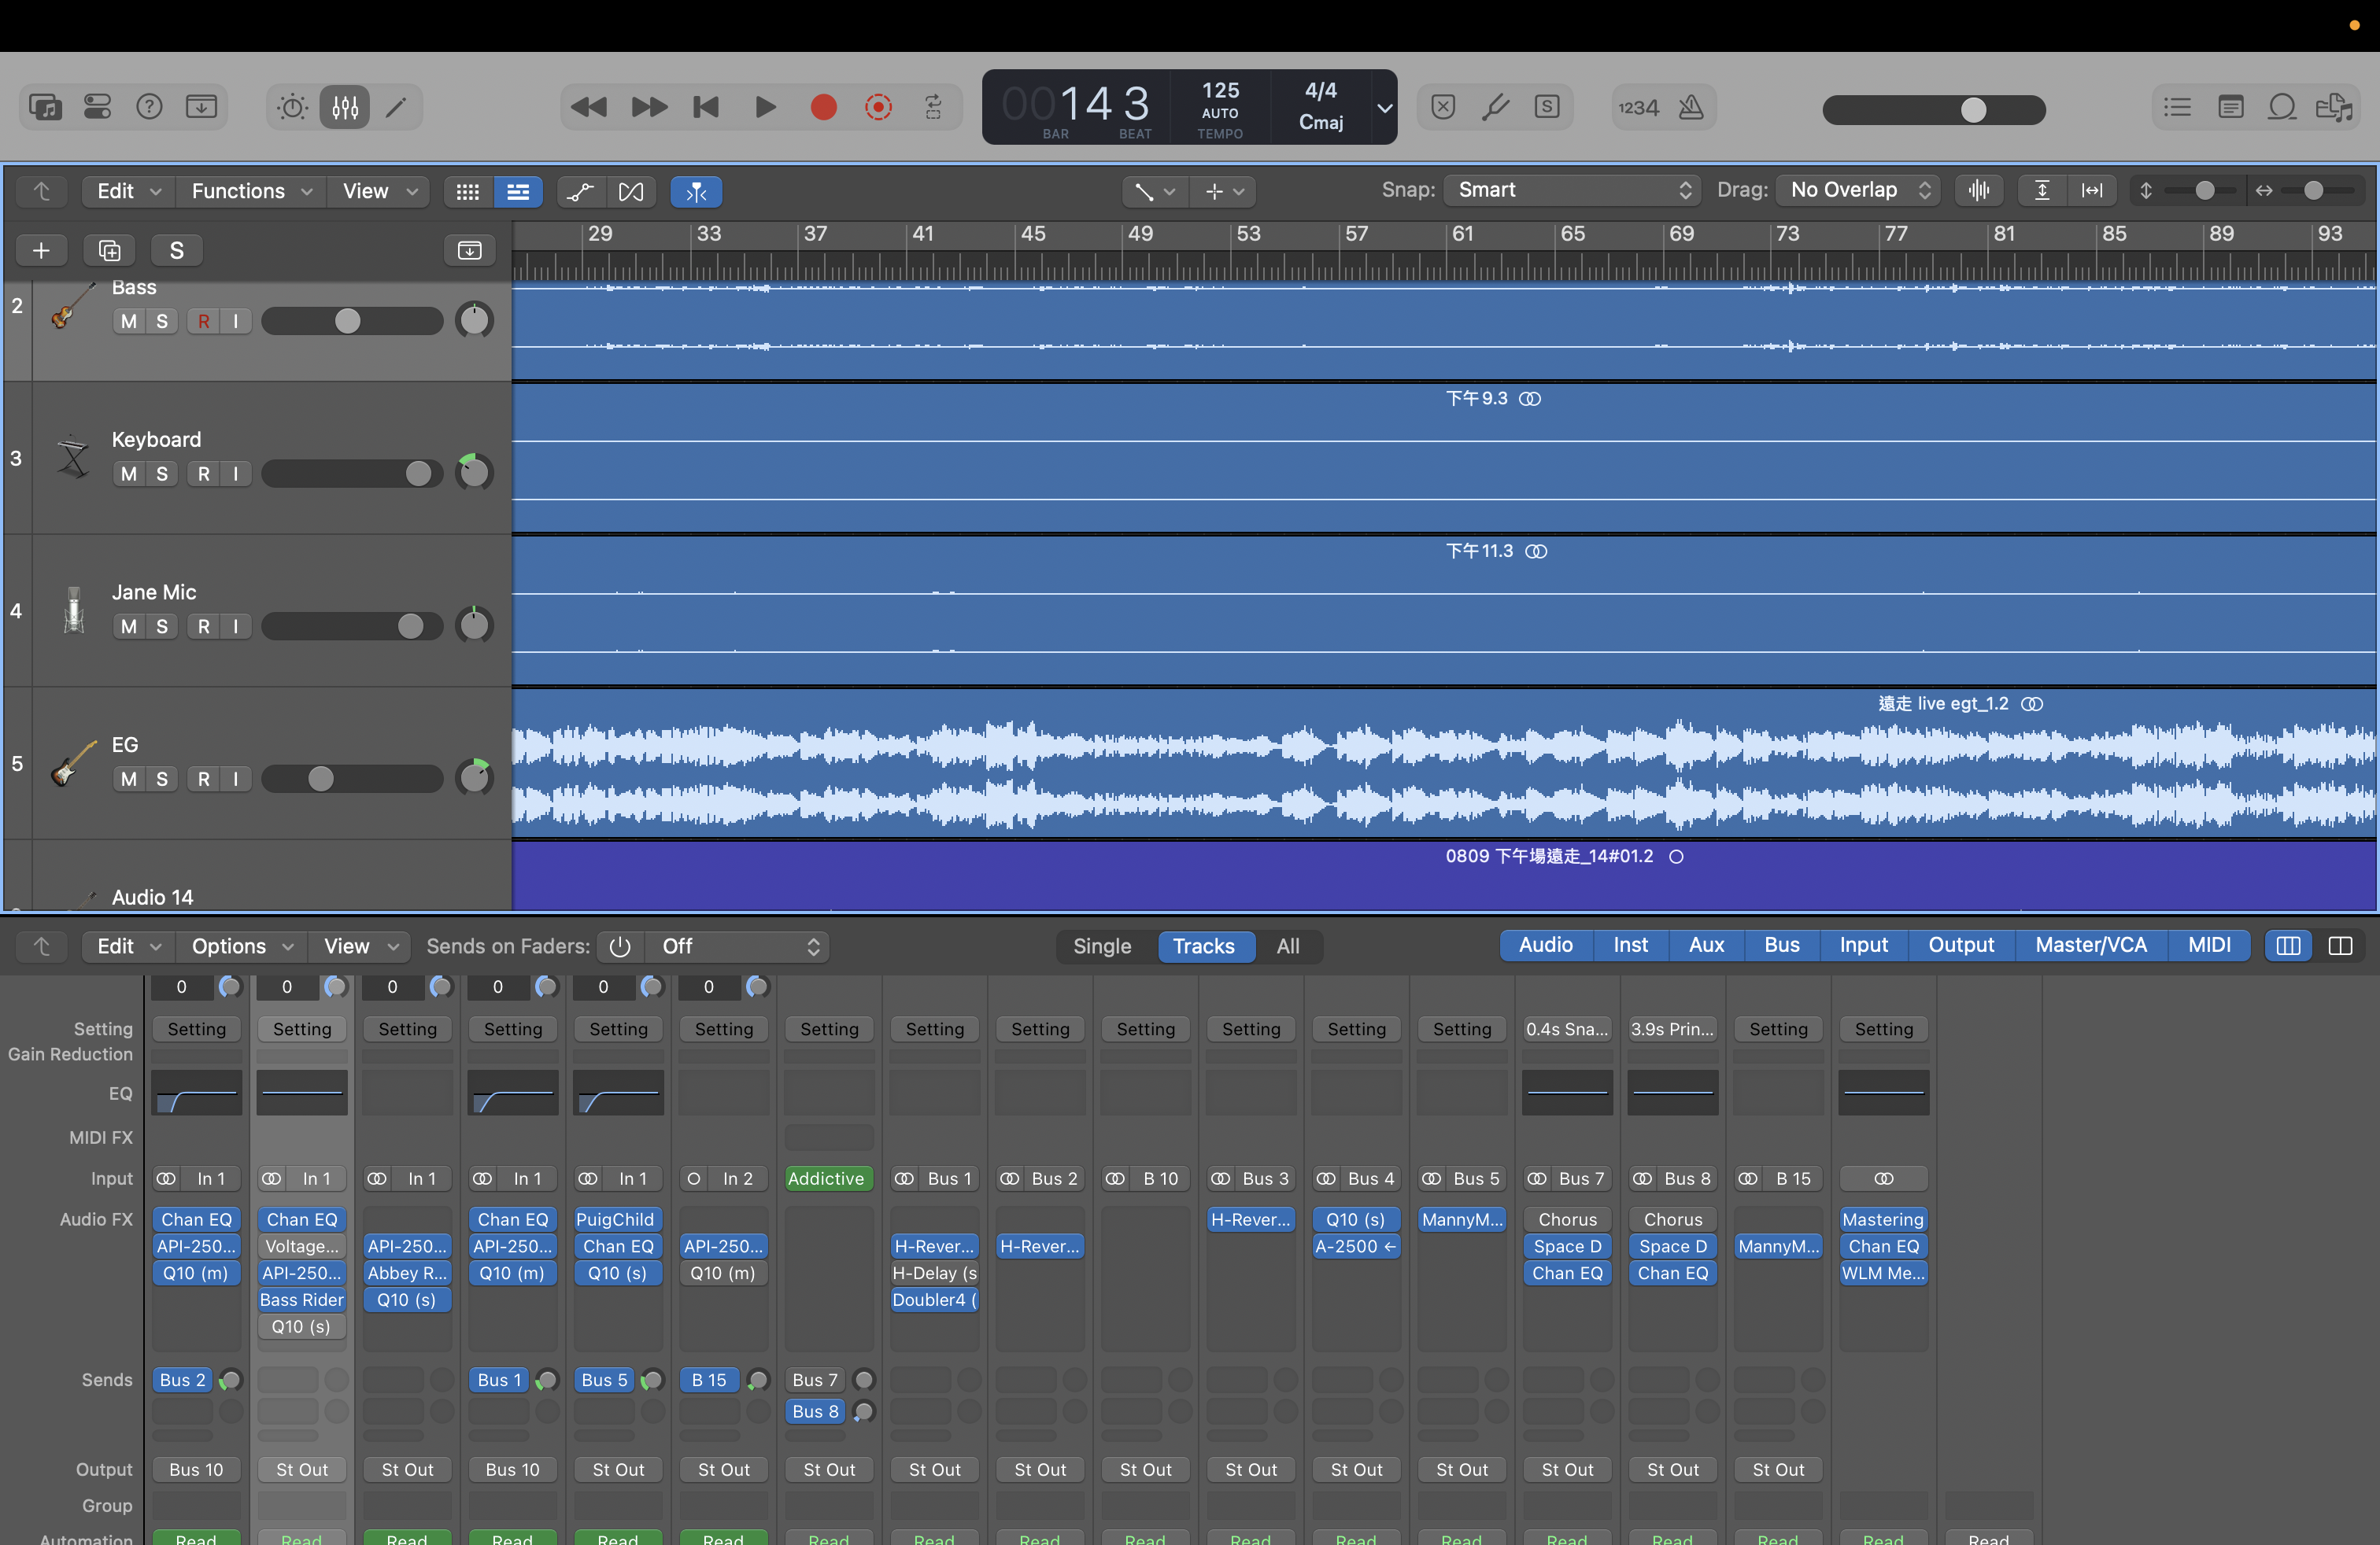This screenshot has height=1545, width=2380.
Task: Click the Add Track plus button
Action: (x=41, y=250)
